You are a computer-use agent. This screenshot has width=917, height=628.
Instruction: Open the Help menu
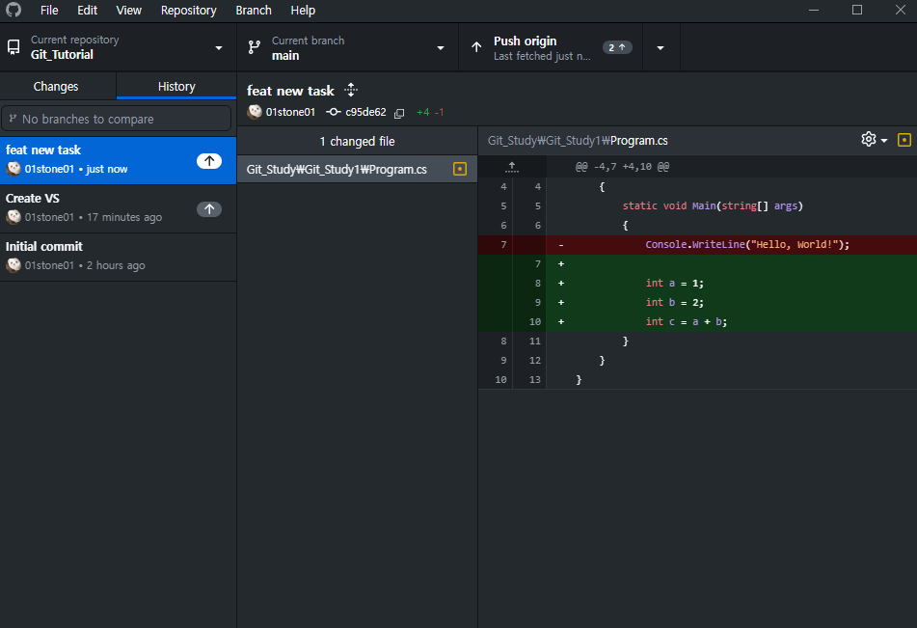coord(303,10)
